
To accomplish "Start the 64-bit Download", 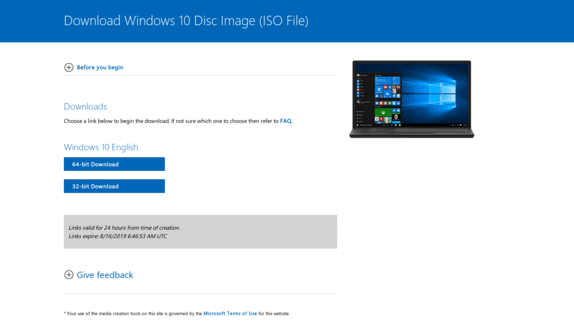I will [x=114, y=164].
